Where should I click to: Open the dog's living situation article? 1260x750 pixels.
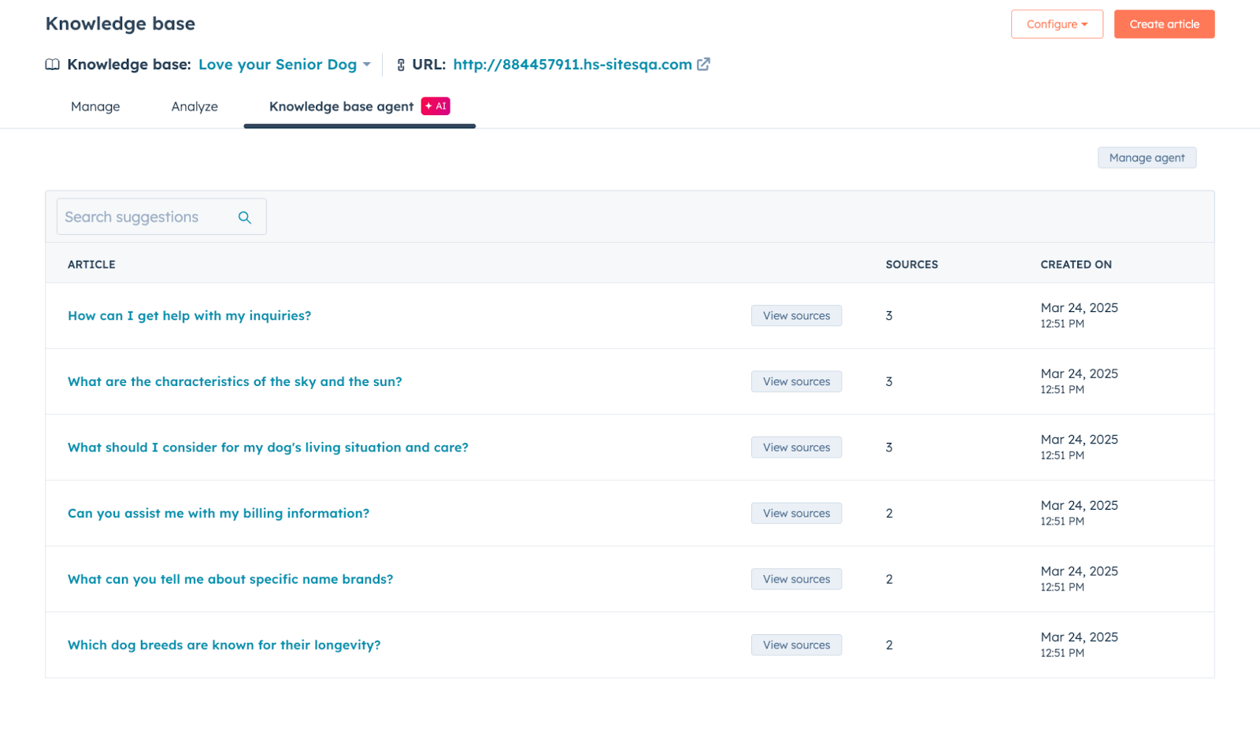tap(268, 447)
